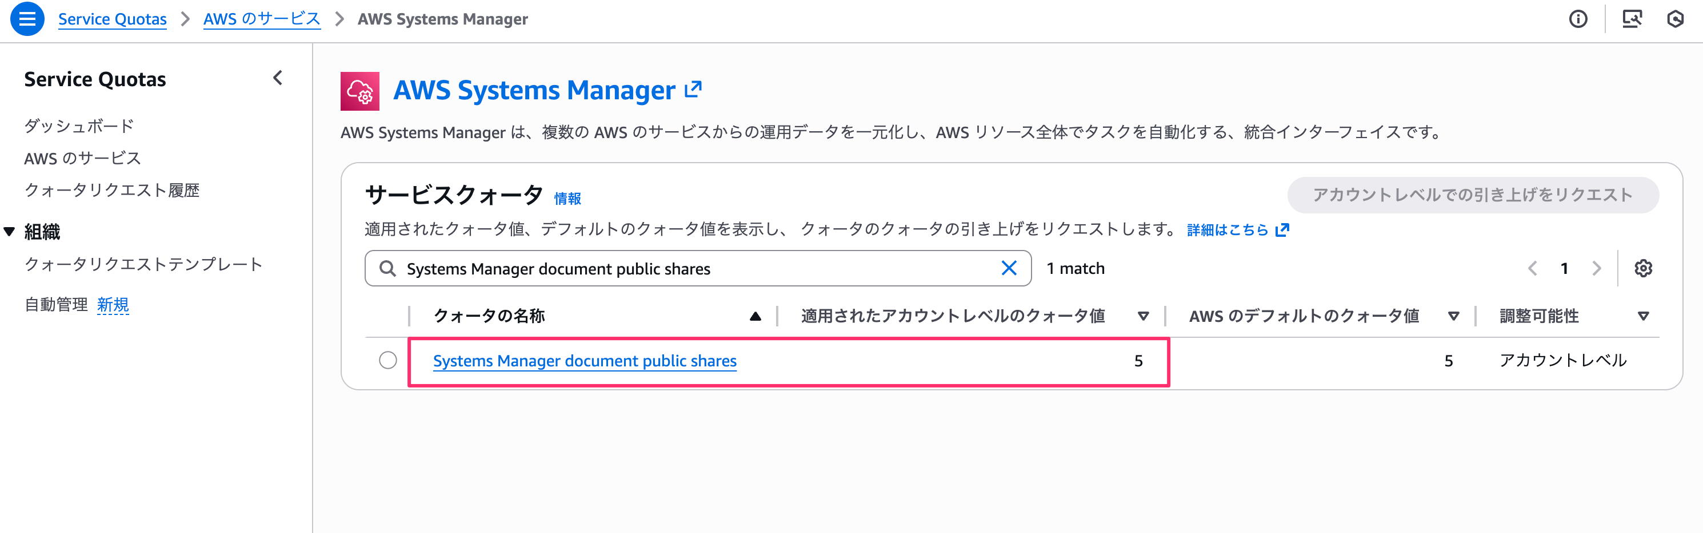Image resolution: width=1703 pixels, height=533 pixels.
Task: Collapse the Service Quotas side panel
Action: [x=278, y=79]
